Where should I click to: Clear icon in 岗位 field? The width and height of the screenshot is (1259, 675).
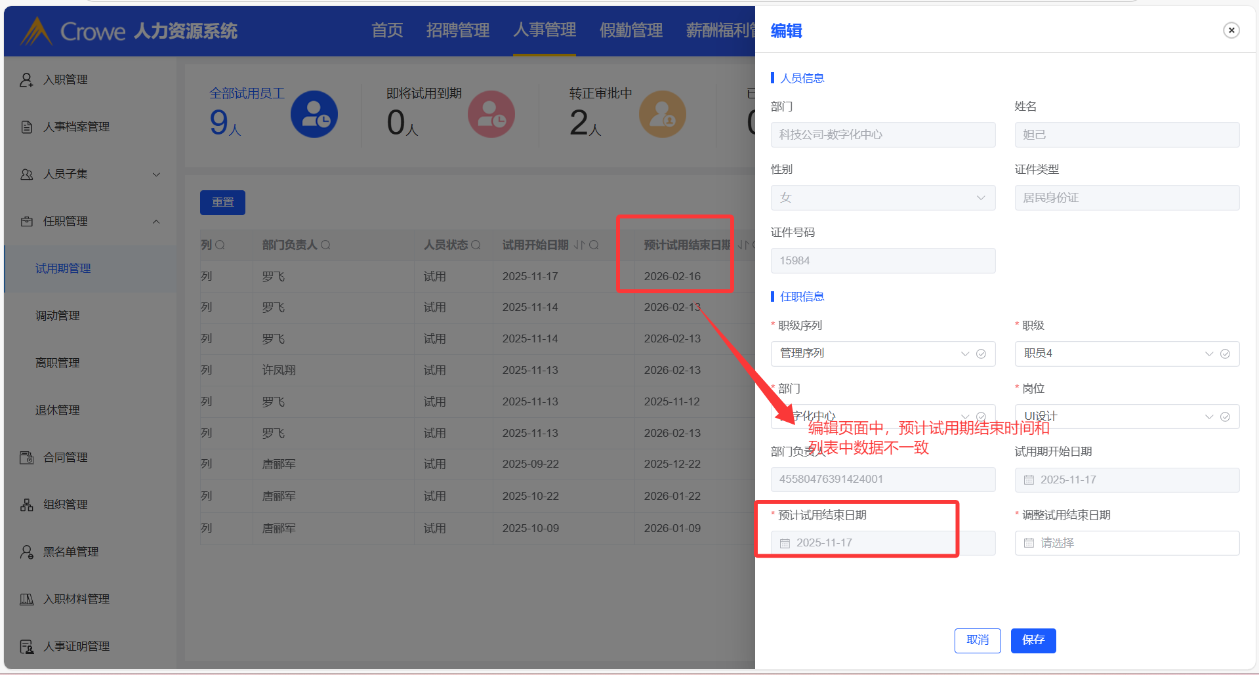1225,417
